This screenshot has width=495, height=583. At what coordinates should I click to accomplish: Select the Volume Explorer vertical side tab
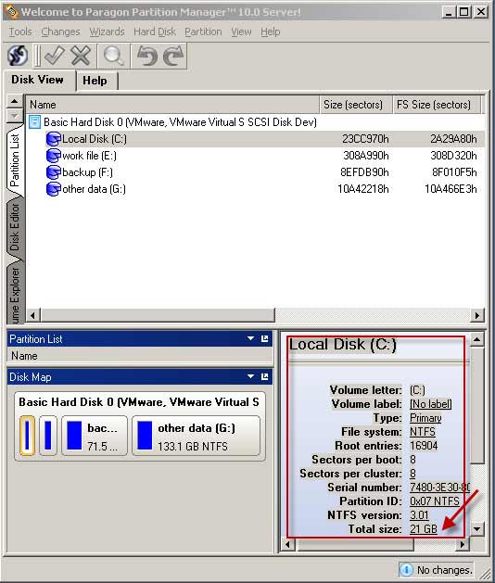[x=15, y=294]
